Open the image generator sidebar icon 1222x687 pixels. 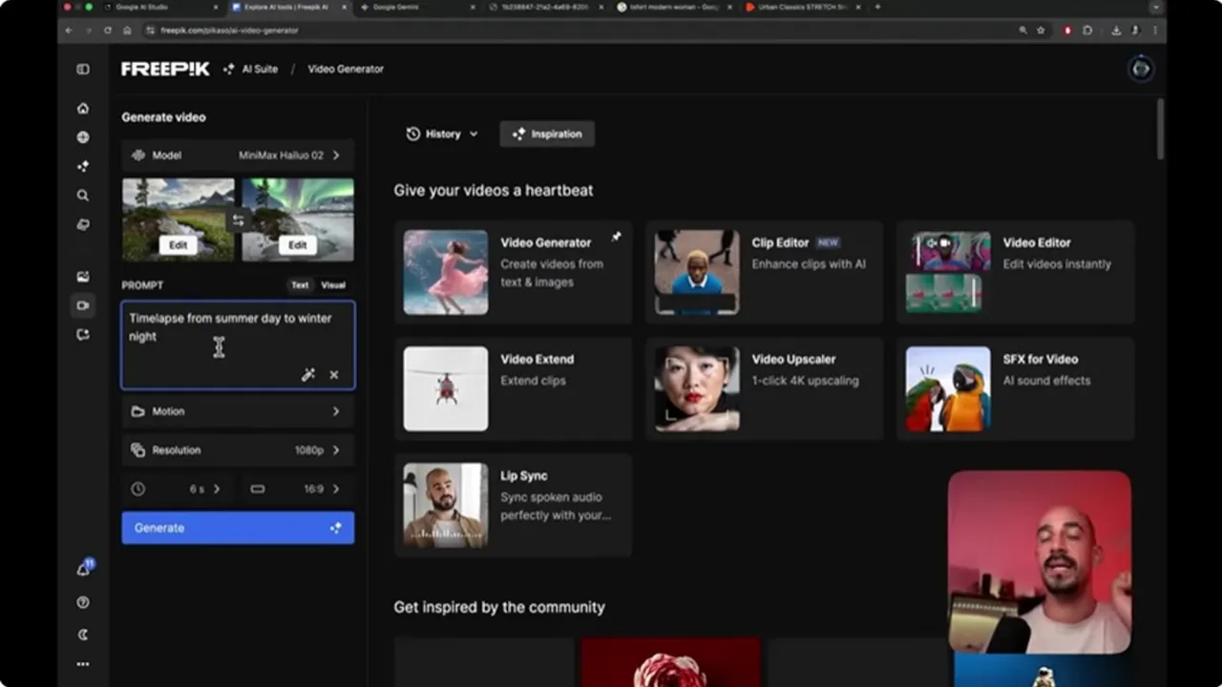click(83, 277)
